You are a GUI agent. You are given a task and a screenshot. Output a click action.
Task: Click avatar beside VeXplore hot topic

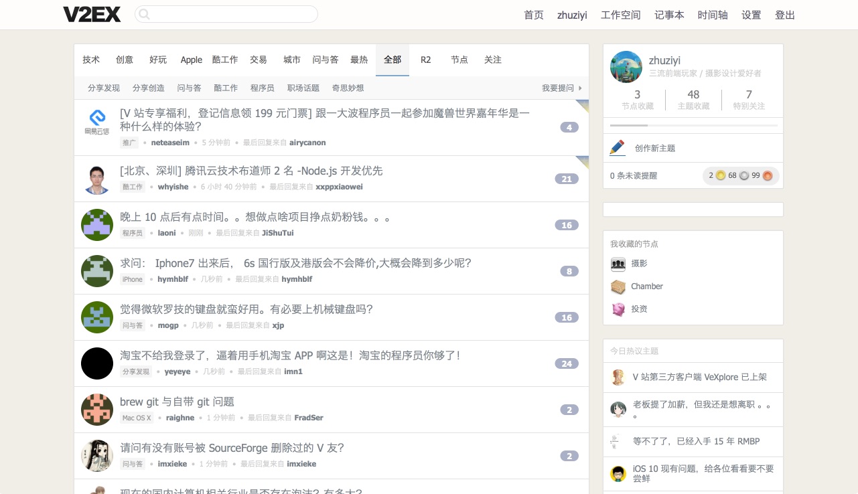618,378
